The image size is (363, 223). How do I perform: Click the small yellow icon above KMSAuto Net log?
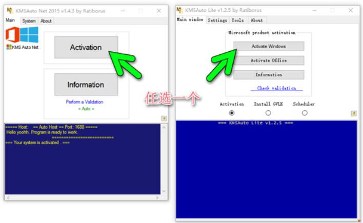point(164,118)
